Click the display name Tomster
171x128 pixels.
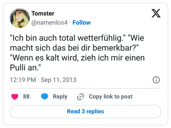43,13
